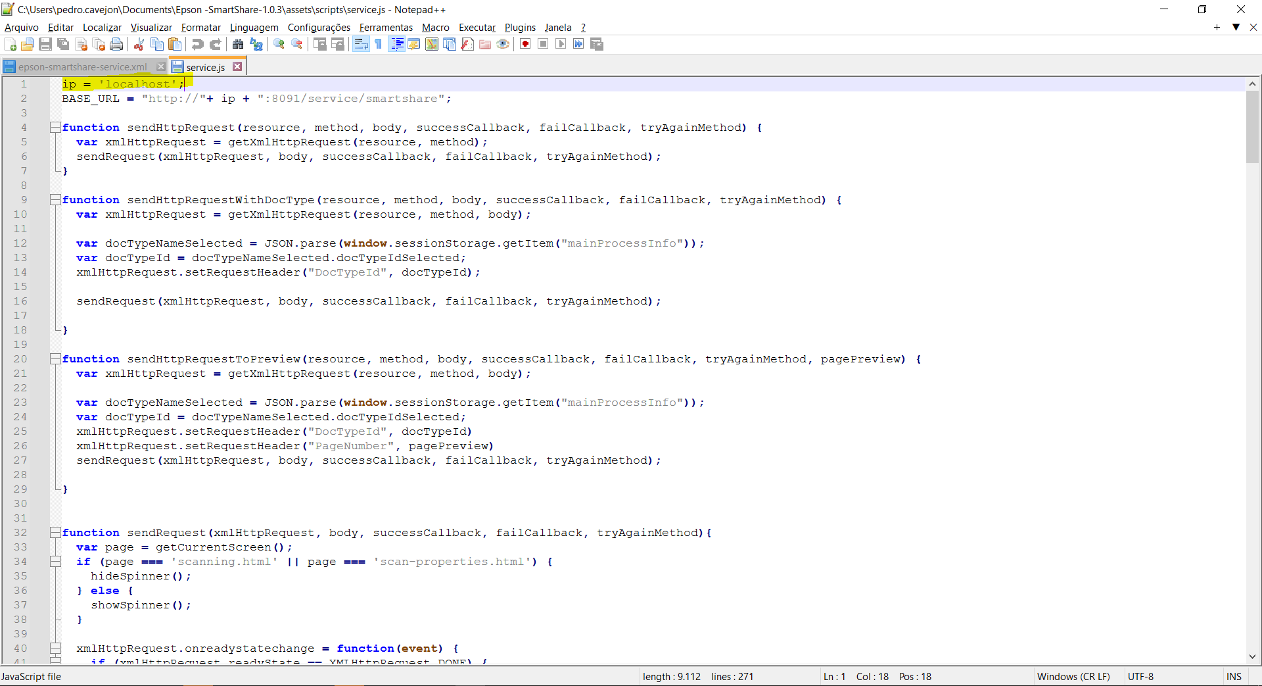Close all documents using the toolbar Close All icon
Image resolution: width=1262 pixels, height=686 pixels.
[99, 44]
